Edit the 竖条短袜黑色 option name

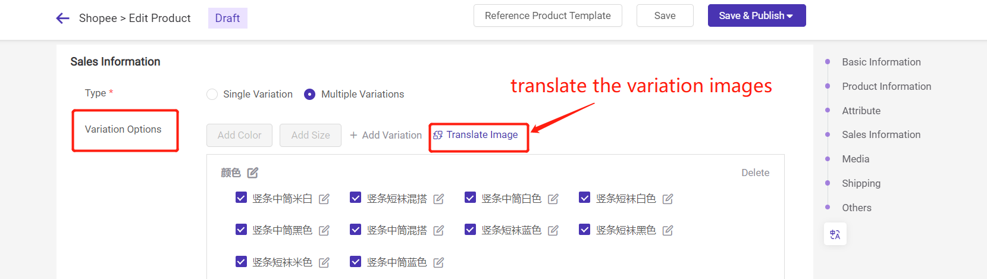click(668, 230)
